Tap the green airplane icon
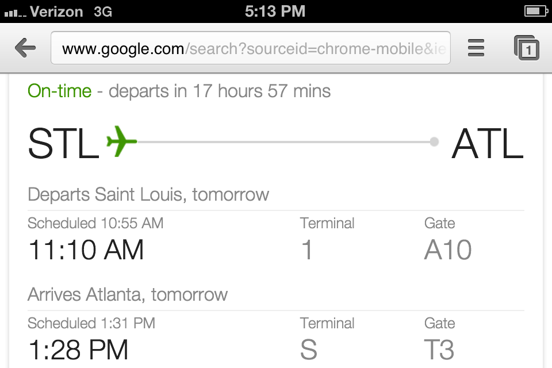Viewport: 552px width, 368px height. (x=122, y=141)
